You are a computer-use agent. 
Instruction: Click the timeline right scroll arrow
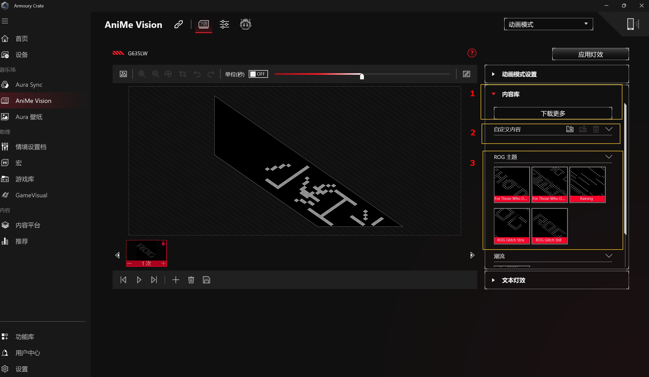472,255
